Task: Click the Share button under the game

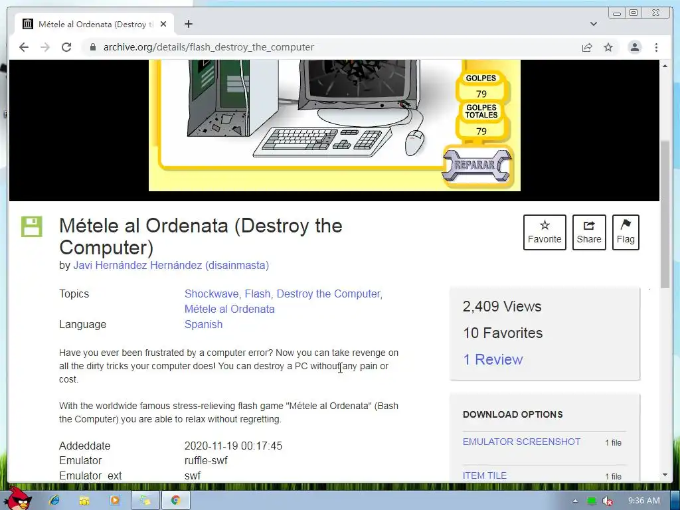Action: 589,232
